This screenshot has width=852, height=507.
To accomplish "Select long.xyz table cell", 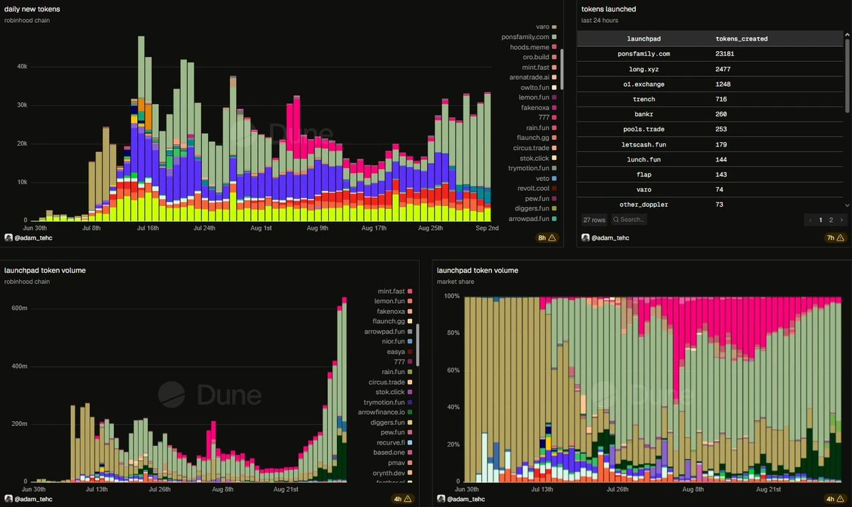I will pyautogui.click(x=644, y=69).
